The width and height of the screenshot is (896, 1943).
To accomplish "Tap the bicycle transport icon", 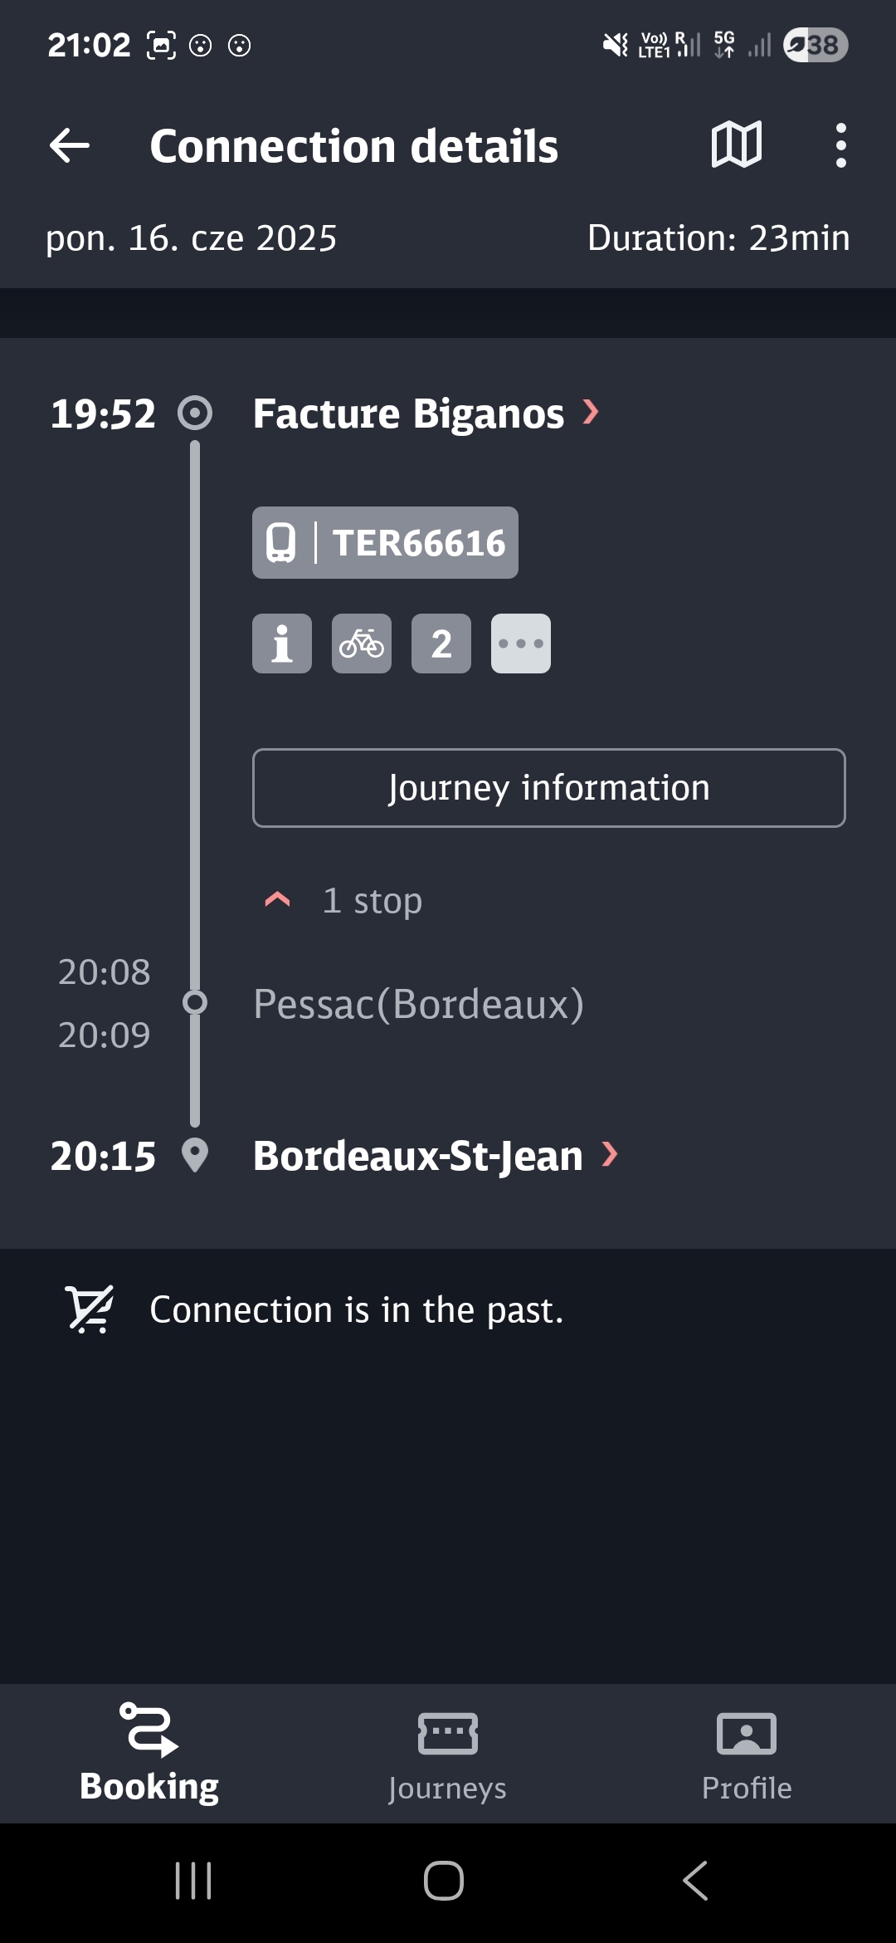I will click(362, 644).
